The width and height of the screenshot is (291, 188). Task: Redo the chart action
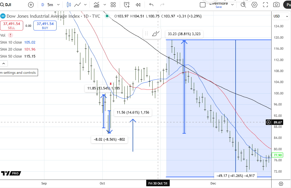(162, 5)
